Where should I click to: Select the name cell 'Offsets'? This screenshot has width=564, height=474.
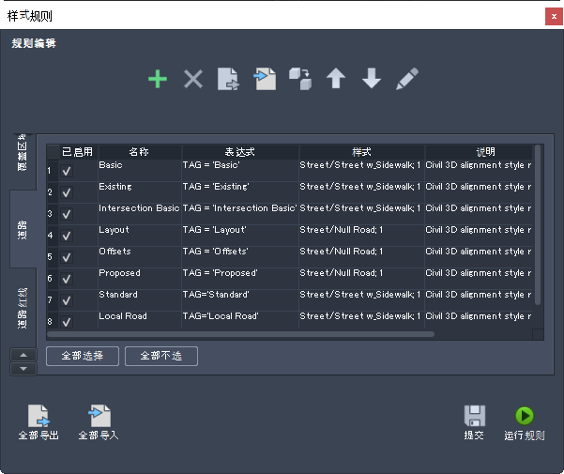point(140,257)
